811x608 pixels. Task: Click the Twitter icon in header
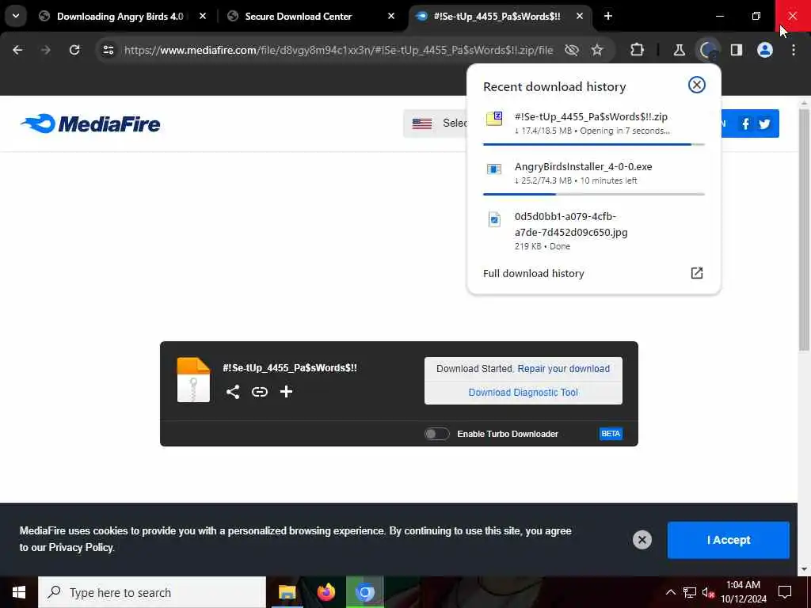pos(764,124)
